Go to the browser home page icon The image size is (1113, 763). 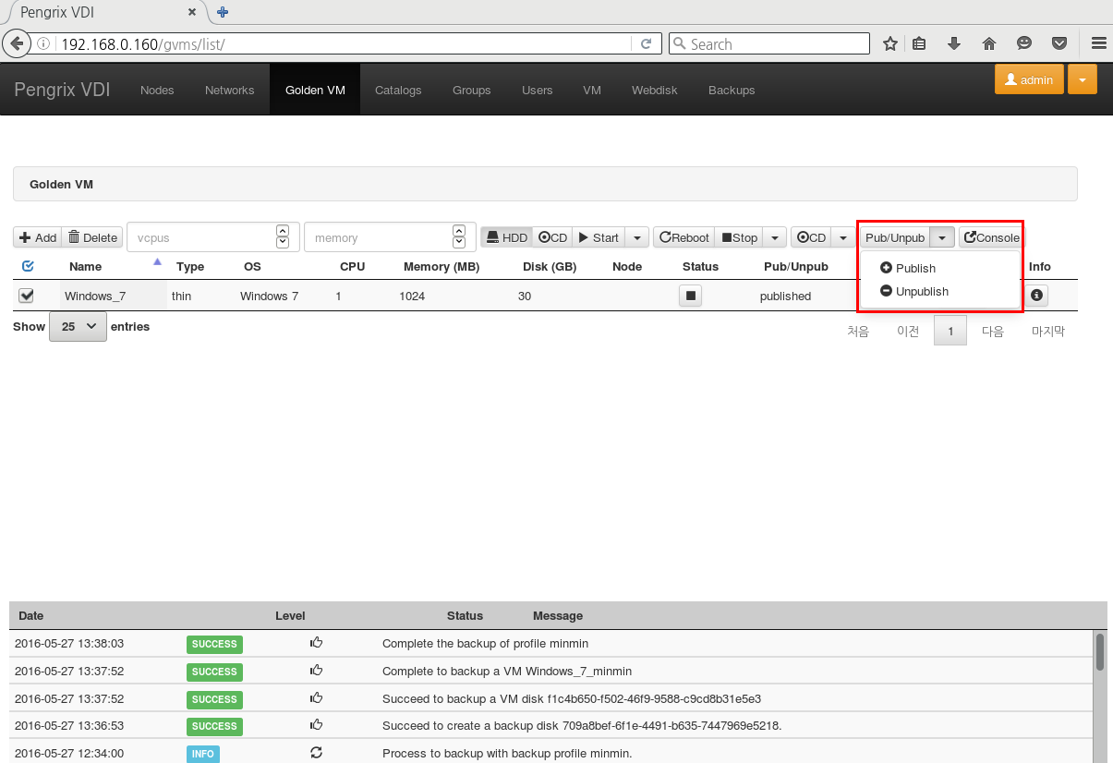tap(989, 43)
